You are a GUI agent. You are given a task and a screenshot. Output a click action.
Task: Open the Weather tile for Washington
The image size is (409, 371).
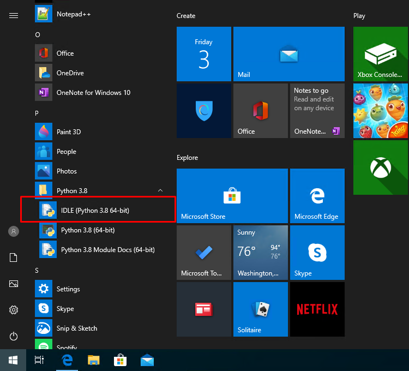(x=260, y=253)
